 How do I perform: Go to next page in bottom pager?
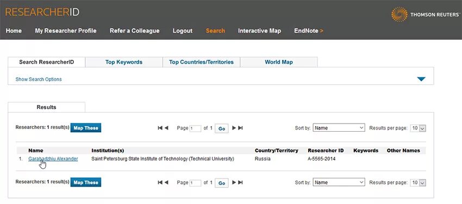(234, 182)
